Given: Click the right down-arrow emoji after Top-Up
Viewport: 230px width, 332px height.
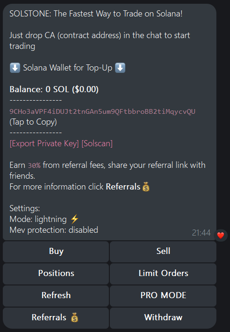Looking at the screenshot, I should pyautogui.click(x=120, y=68).
